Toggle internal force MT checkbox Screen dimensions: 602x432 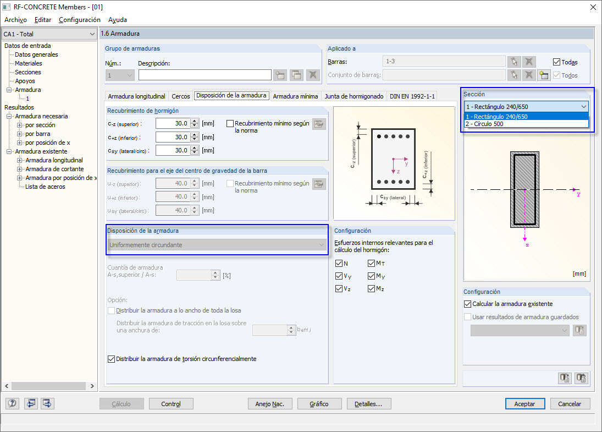coord(371,263)
